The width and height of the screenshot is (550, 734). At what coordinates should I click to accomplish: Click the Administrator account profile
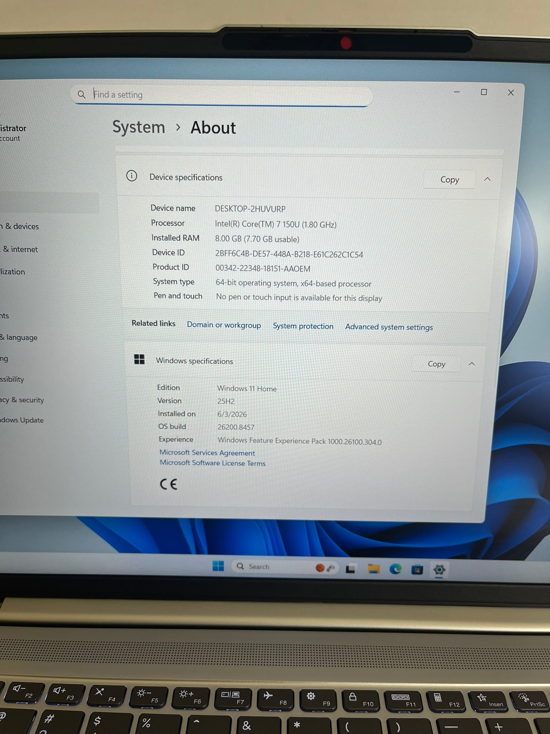[x=13, y=133]
